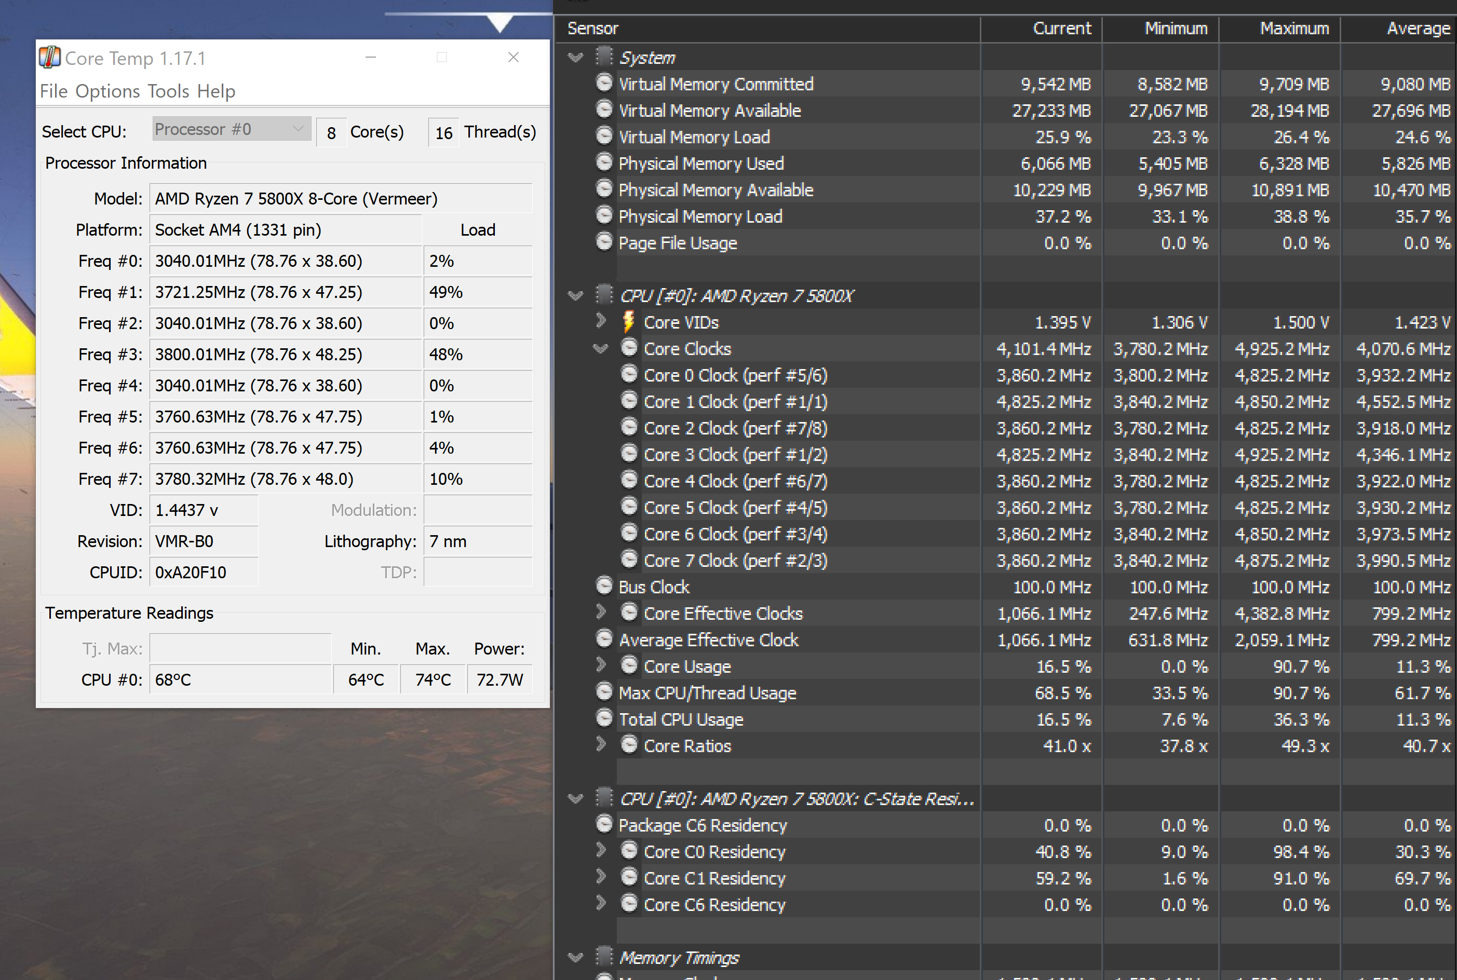The image size is (1457, 980).
Task: Click the icon beside Total CPU Usage
Action: coord(604,718)
